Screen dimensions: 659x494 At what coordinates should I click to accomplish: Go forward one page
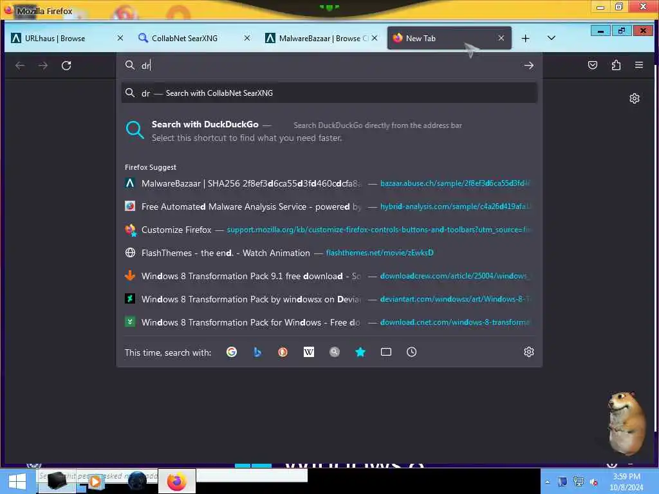click(43, 66)
